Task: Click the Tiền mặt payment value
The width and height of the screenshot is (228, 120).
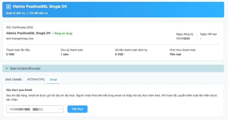Action: 175,54
